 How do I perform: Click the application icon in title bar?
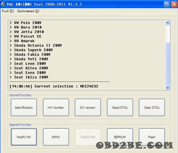[3, 4]
